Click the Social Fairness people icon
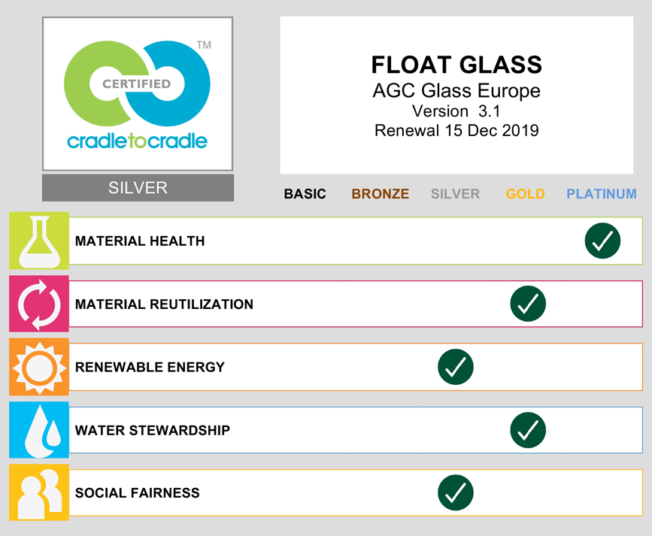 tap(39, 493)
